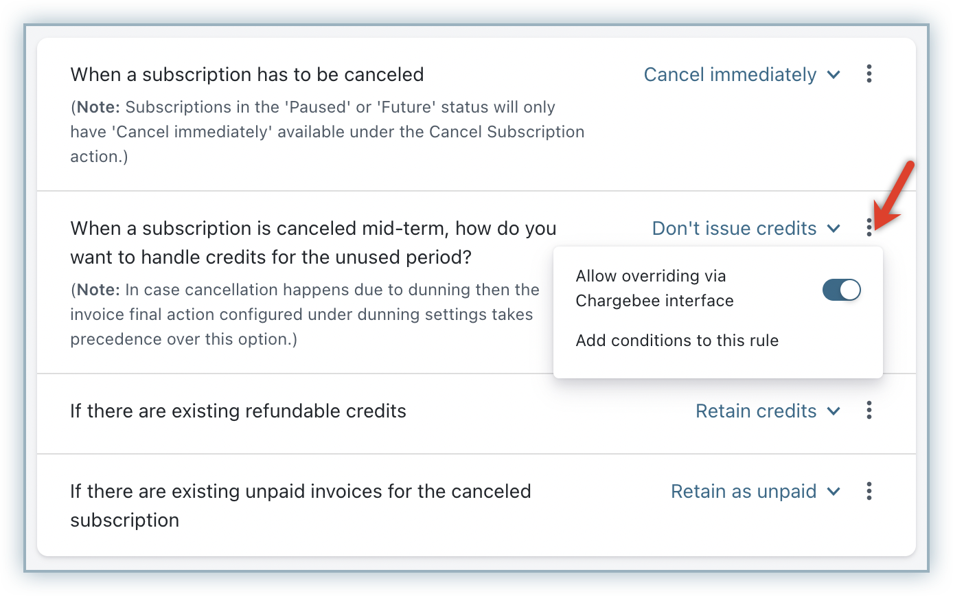This screenshot has width=953, height=596.
Task: Click the existing unpaid invoices rule text
Action: (300, 505)
